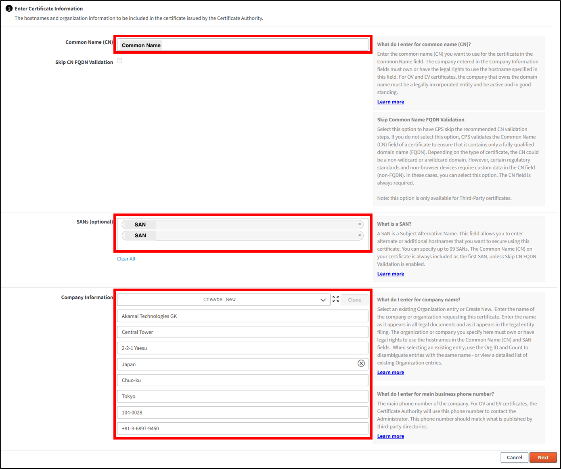561x469 pixels.
Task: Click Clear All under SANs
Action: point(126,259)
